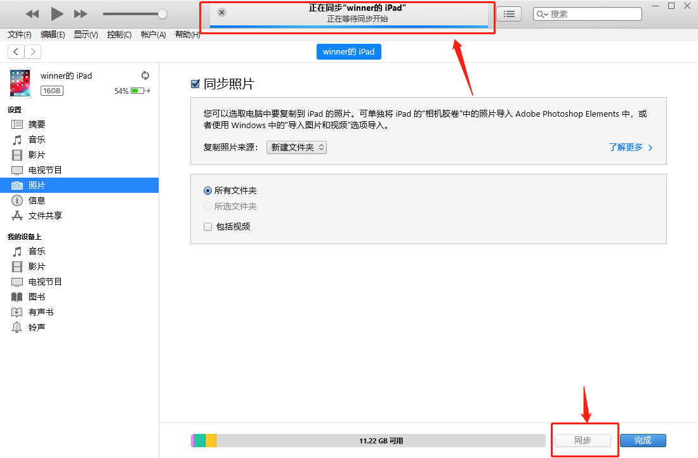Click the winner的 iPad device tab
Viewport: 698px width, 458px height.
(348, 51)
